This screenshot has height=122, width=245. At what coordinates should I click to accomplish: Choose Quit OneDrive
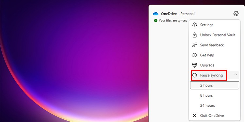pyautogui.click(x=215, y=115)
